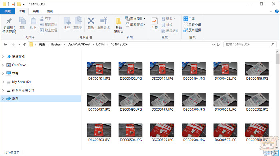Screen dimensions: 280x156
Task: Open the help question mark icon
Action: [277, 11]
